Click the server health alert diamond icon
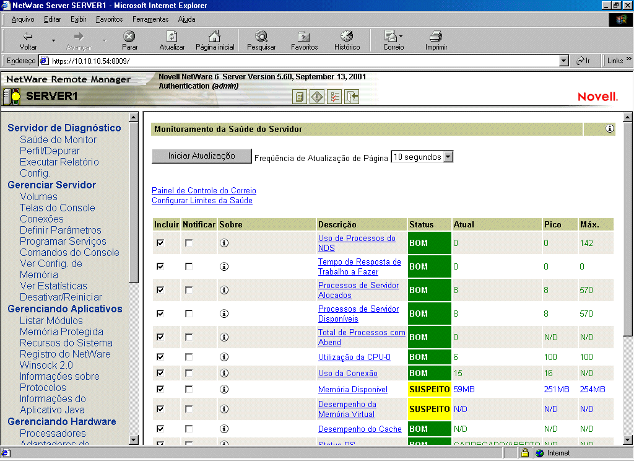This screenshot has width=634, height=461. pyautogui.click(x=316, y=97)
